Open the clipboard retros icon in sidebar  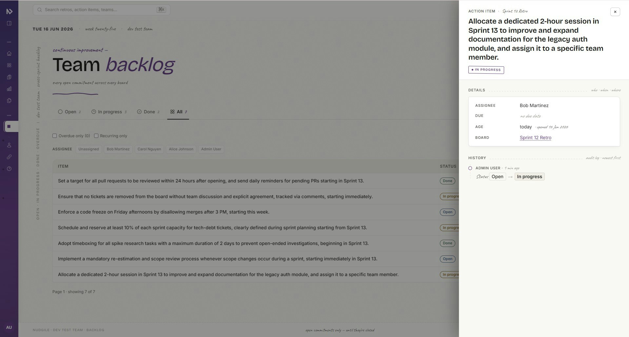[x=9, y=77]
